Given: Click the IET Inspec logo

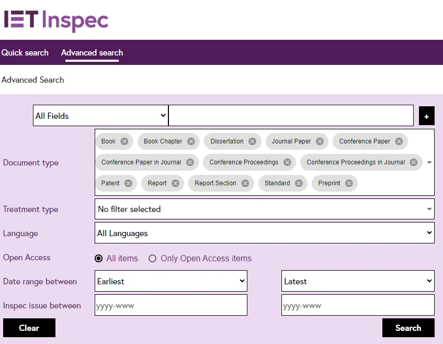Looking at the screenshot, I should coord(56,20).
